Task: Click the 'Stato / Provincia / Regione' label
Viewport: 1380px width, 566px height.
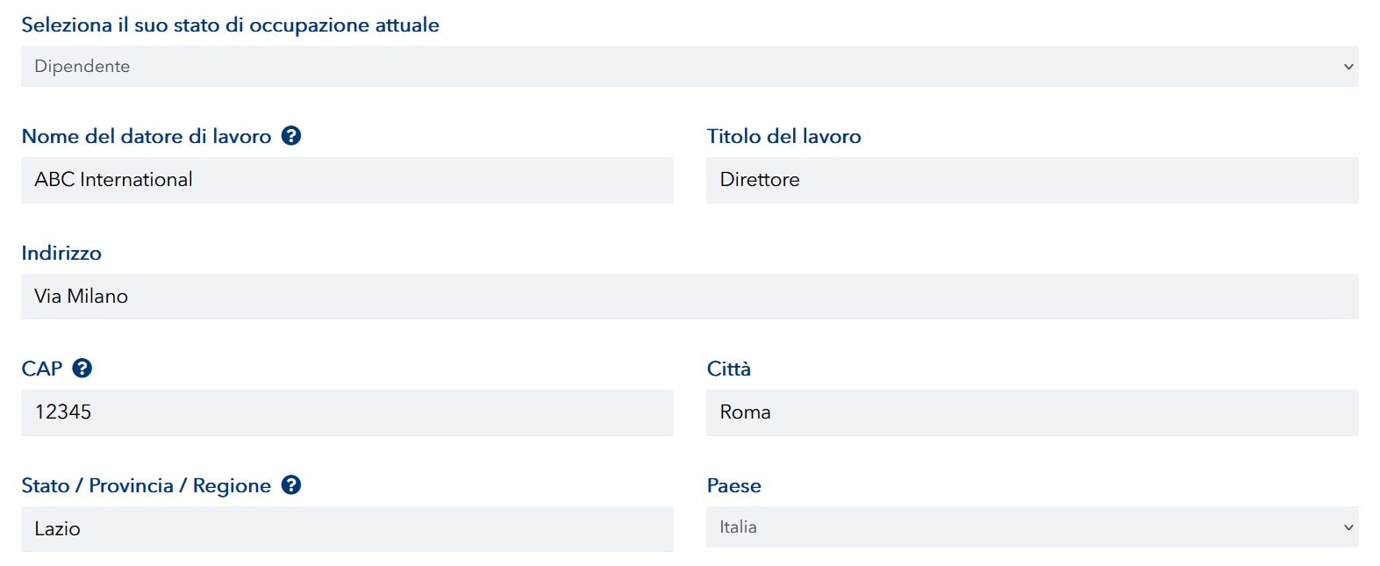Action: click(147, 486)
